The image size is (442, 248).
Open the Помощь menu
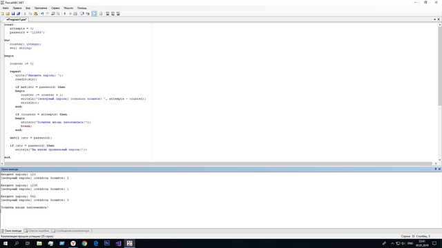click(x=82, y=8)
